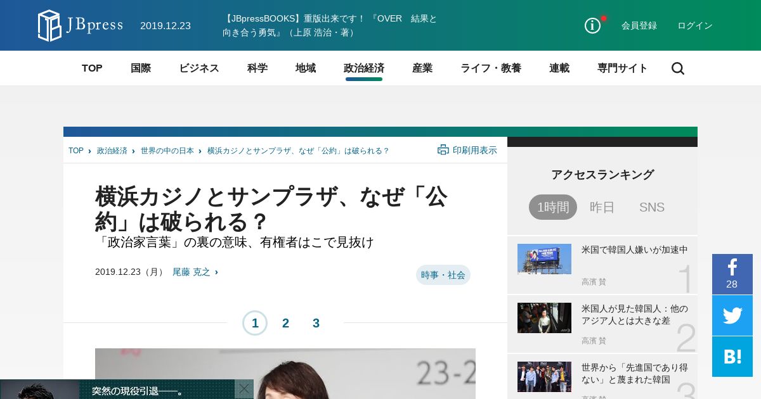This screenshot has width=761, height=399.
Task: Click the JBpress logo
Action: point(80,25)
